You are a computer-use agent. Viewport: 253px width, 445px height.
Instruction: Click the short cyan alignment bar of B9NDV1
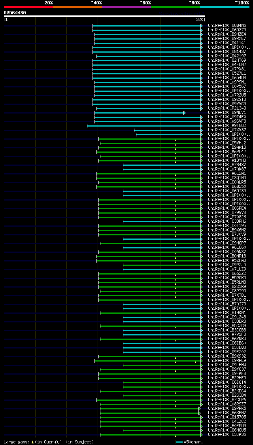tap(140, 113)
